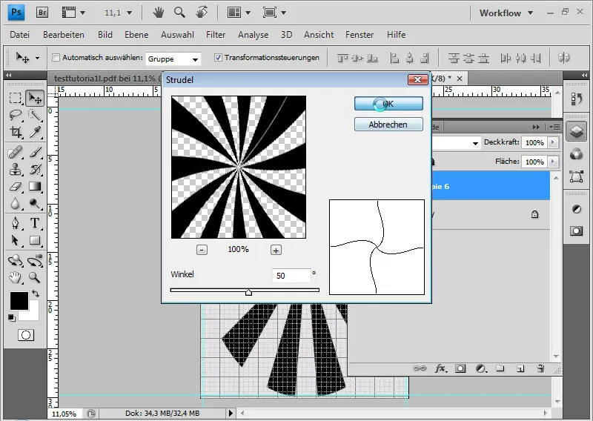Select the 3D Rotate tool
593x421 pixels.
tap(15, 261)
